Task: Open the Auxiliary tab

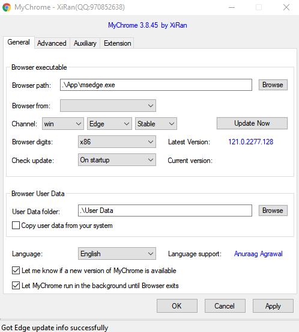Action: (x=85, y=43)
